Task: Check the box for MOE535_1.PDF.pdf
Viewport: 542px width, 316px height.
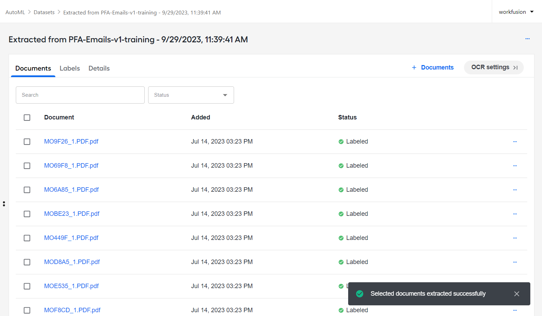Action: coord(27,286)
